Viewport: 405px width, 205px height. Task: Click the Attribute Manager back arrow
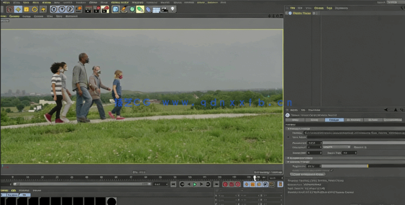[386, 110]
